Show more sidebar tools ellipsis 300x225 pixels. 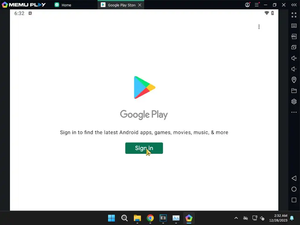294,112
